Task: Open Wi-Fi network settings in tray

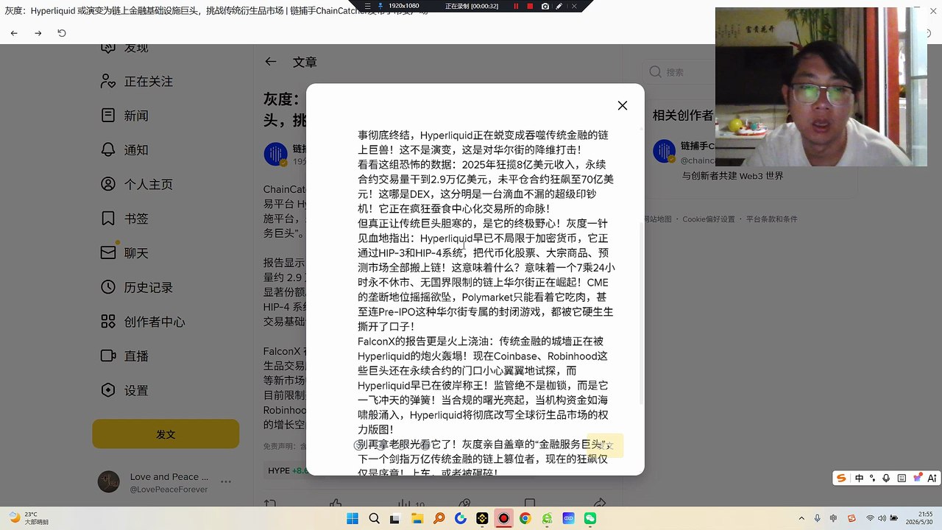Action: click(871, 518)
